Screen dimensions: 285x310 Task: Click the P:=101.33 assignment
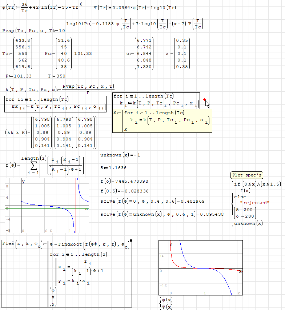(19, 76)
